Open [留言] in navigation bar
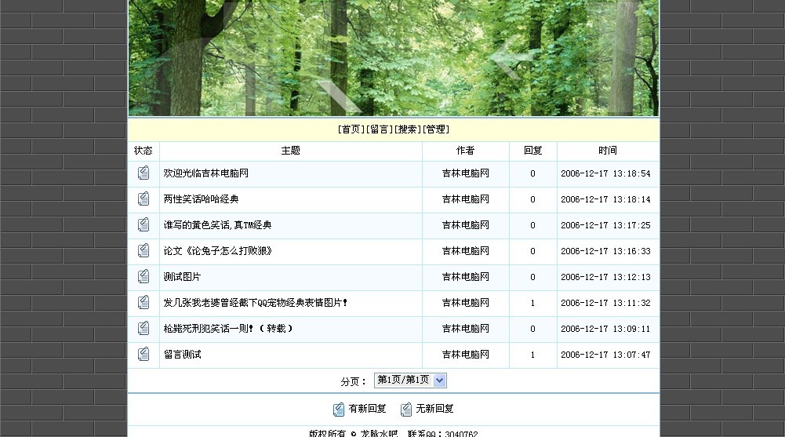Viewport: 785px width, 437px height. (380, 129)
